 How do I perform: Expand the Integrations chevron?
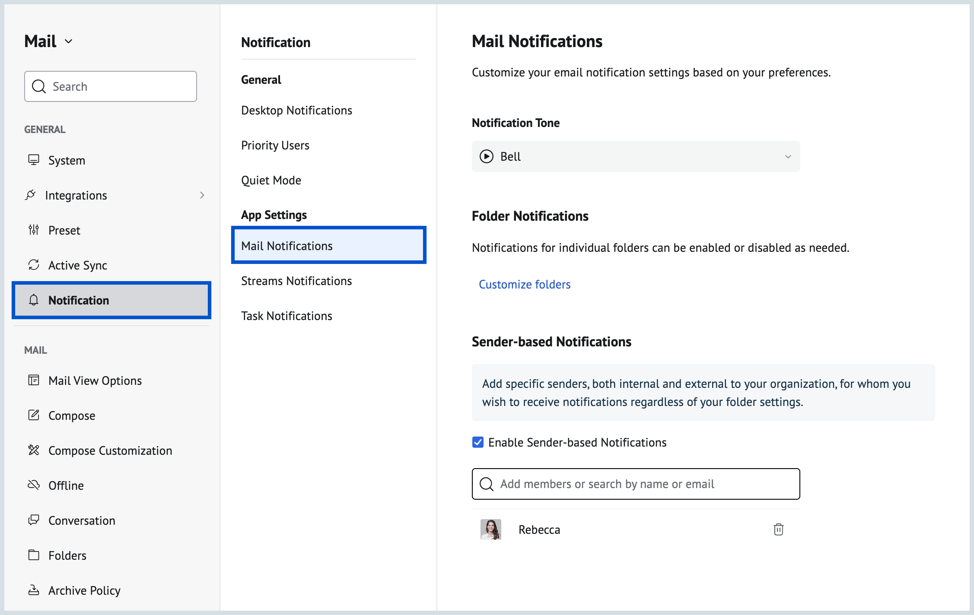202,195
